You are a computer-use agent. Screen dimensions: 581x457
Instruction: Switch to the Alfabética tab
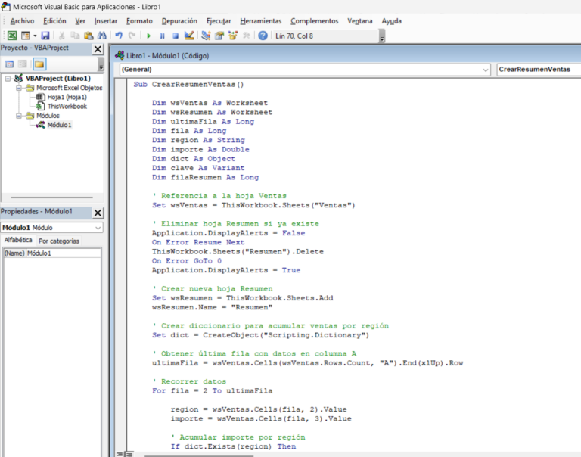pyautogui.click(x=18, y=240)
